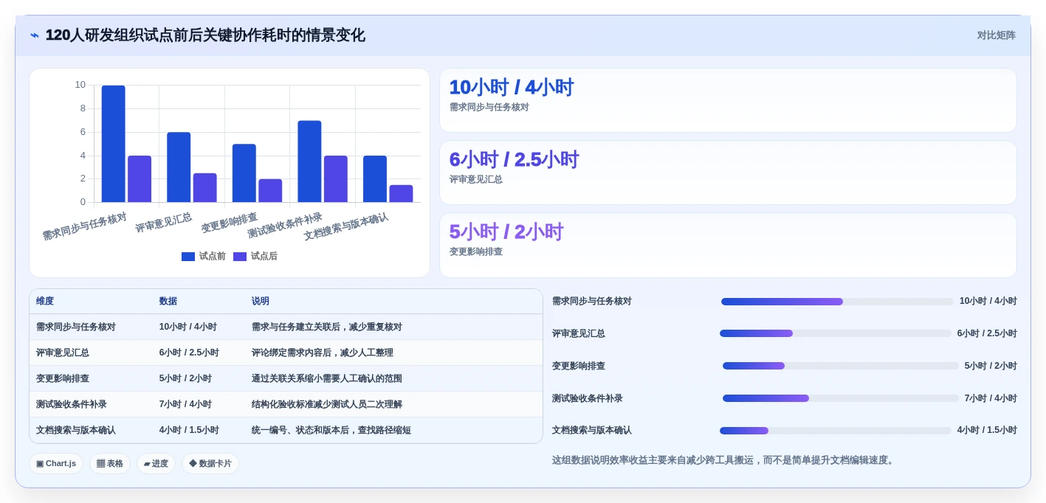Click the dashboard title 120人研发组织试点前后关键协作耗时的情景变化
The image size is (1046, 503).
coord(205,35)
